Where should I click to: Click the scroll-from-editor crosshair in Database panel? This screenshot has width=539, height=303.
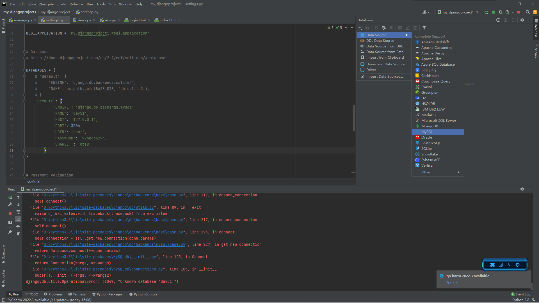(x=498, y=20)
